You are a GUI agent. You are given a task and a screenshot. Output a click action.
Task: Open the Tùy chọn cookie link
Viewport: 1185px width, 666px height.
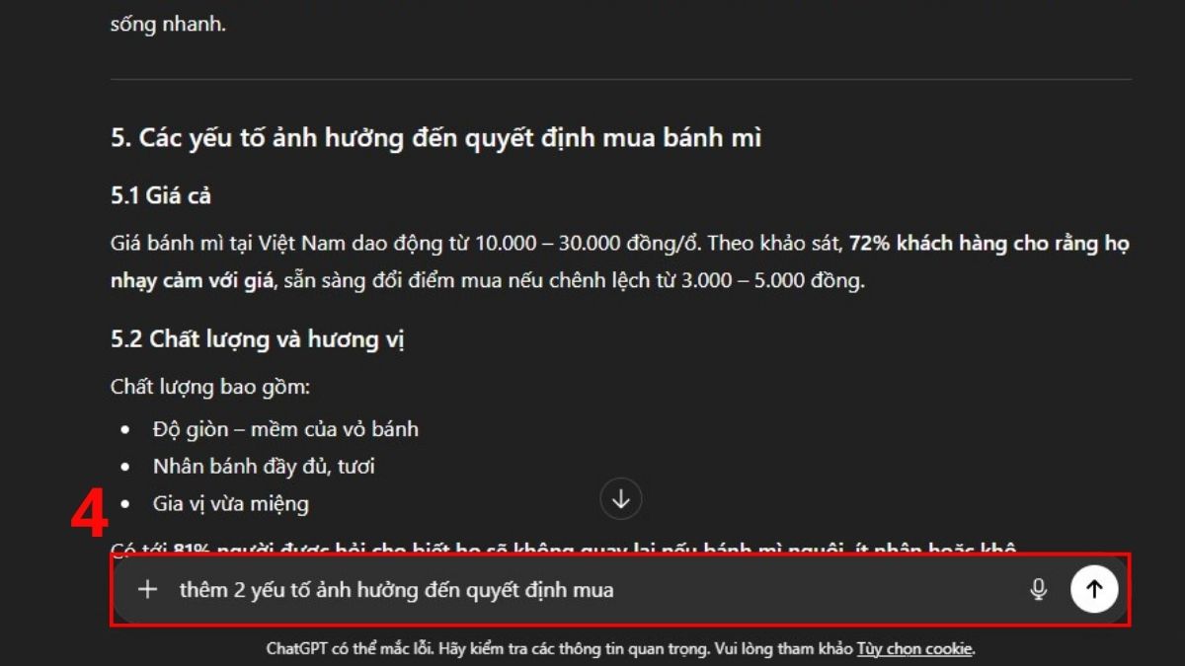tap(914, 649)
